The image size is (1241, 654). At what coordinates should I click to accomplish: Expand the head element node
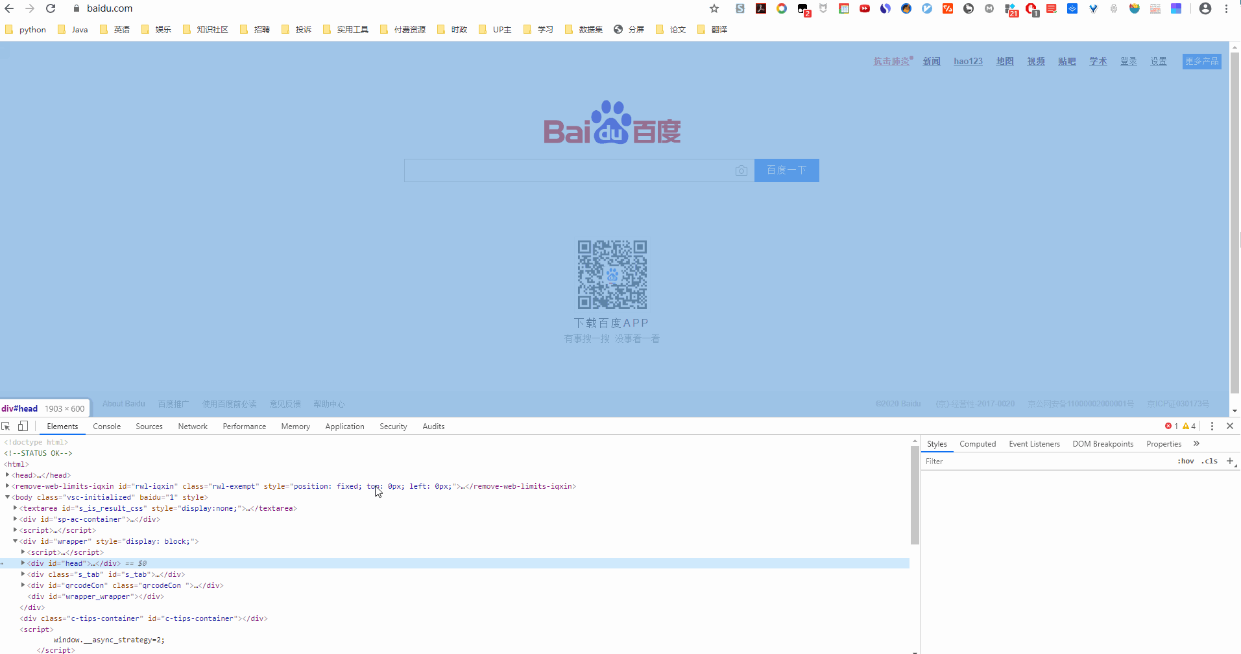coord(8,475)
